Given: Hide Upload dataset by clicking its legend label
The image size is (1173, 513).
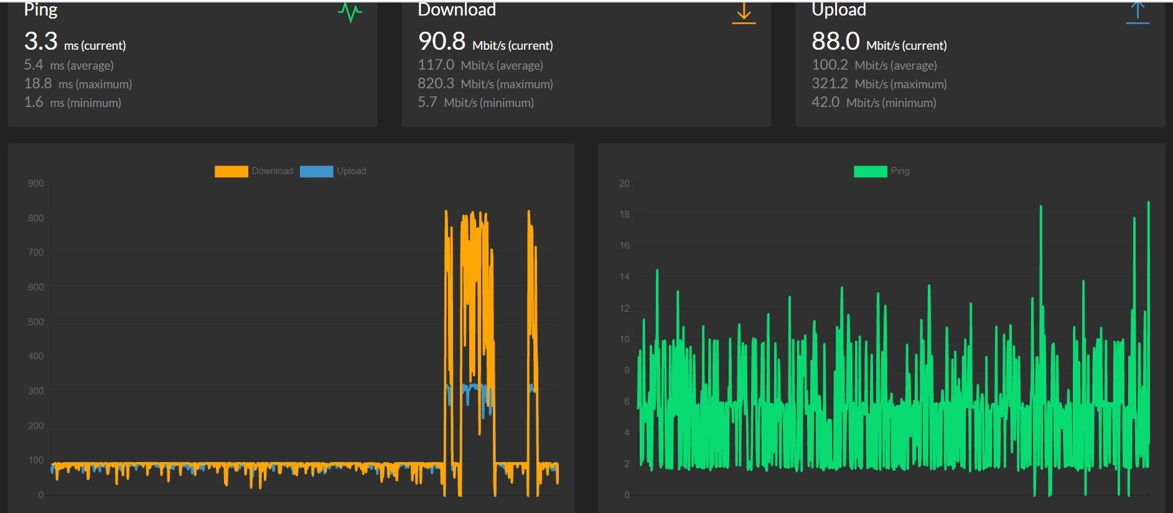Looking at the screenshot, I should [351, 171].
